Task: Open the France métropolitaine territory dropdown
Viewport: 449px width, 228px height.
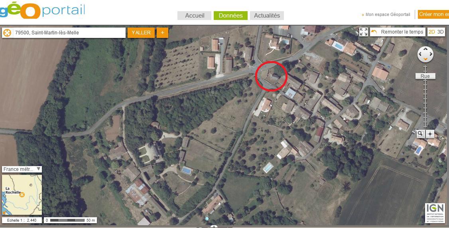Action: pos(22,169)
